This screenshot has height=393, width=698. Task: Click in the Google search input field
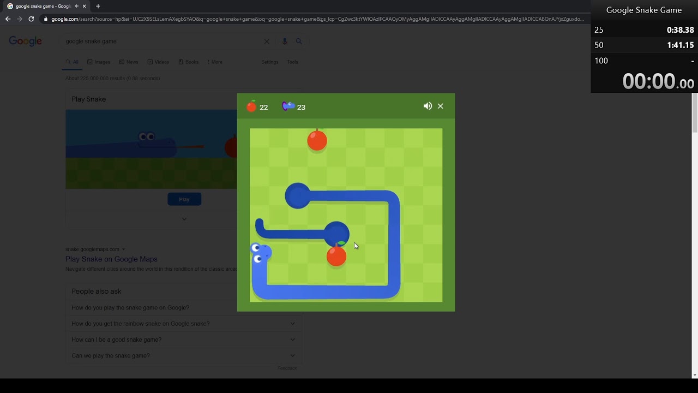pos(161,41)
